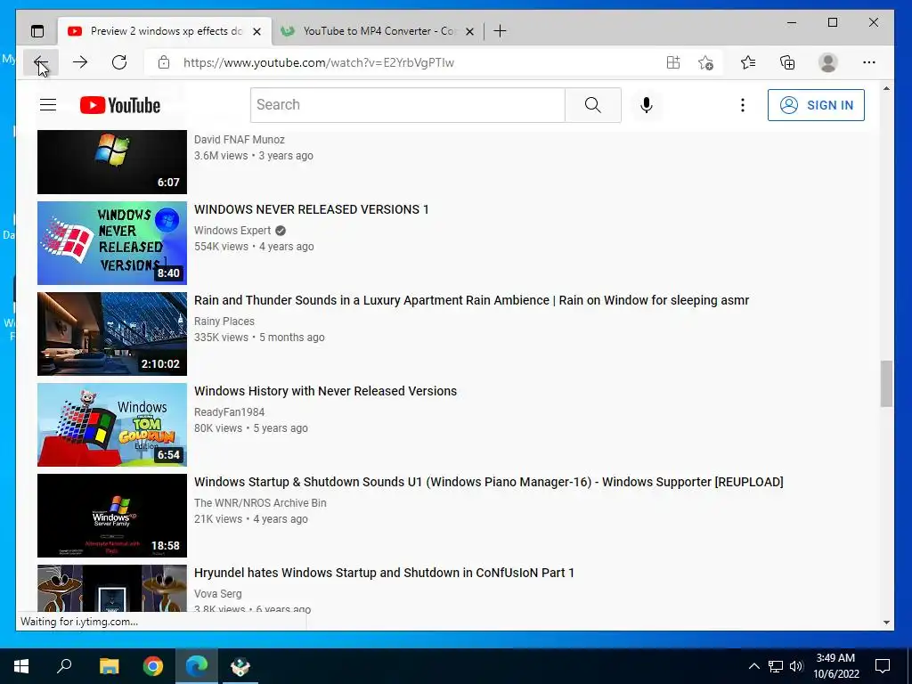Open the Favorites list

[748, 62]
